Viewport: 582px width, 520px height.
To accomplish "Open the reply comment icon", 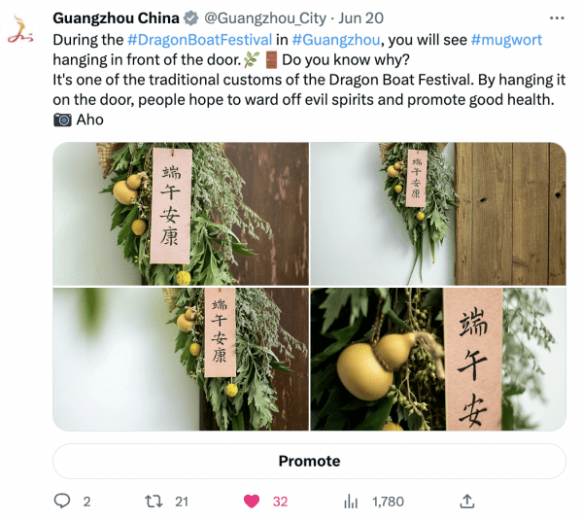I will point(62,501).
